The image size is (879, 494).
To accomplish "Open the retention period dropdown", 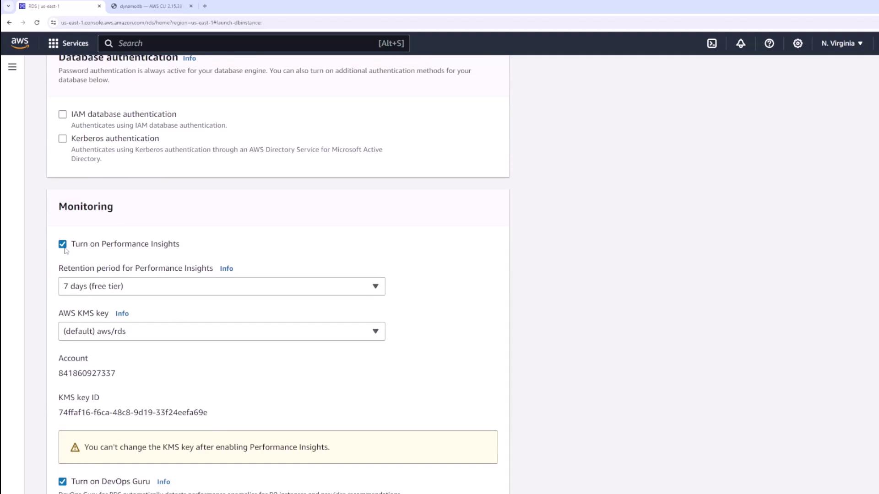I will pos(222,286).
